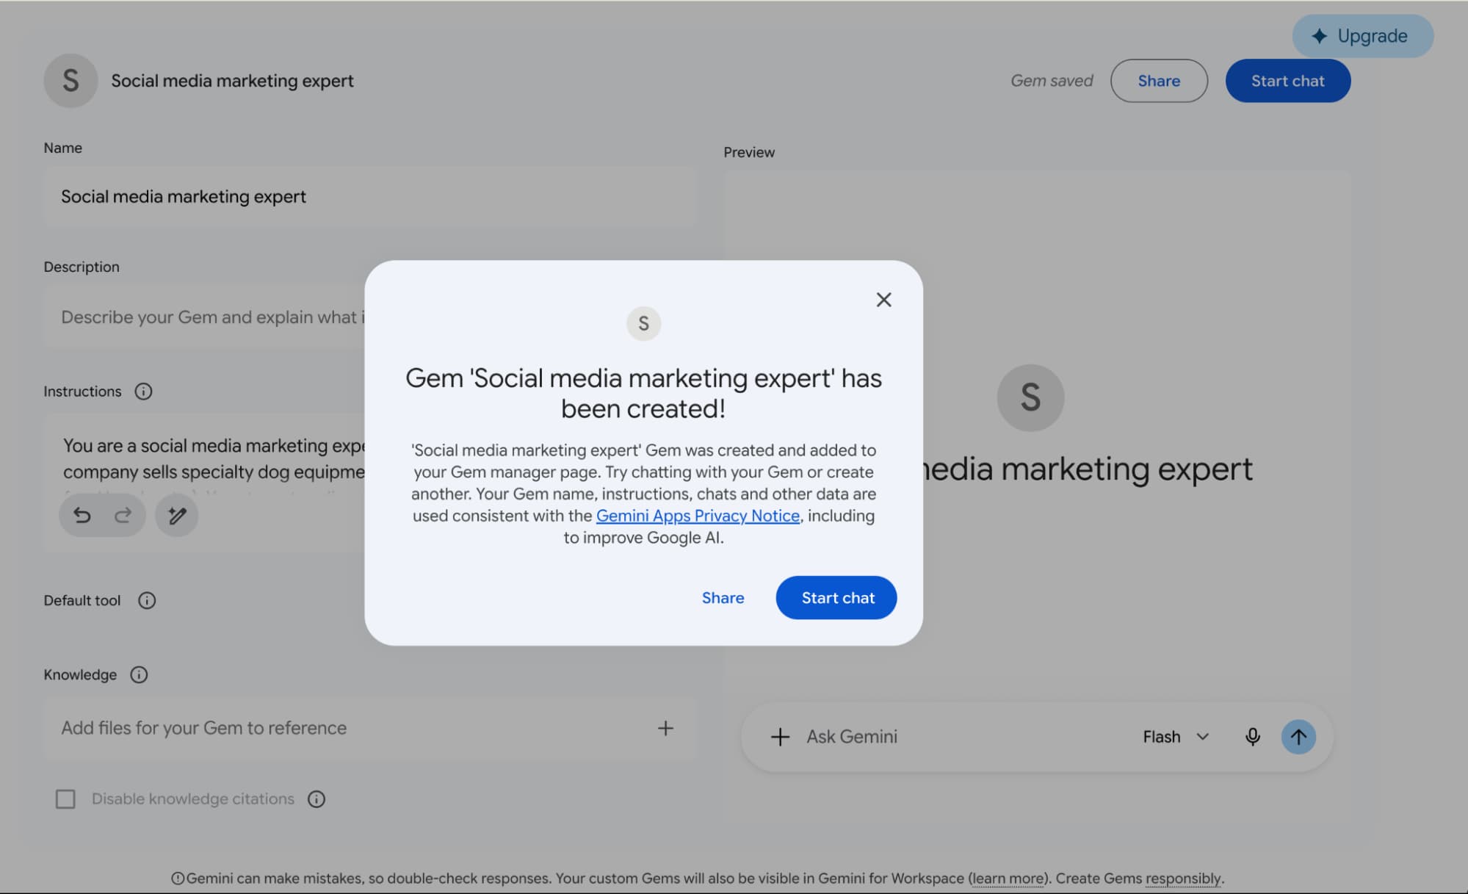Click the redo arrow in Instructions
The image size is (1468, 894).
[x=123, y=515]
